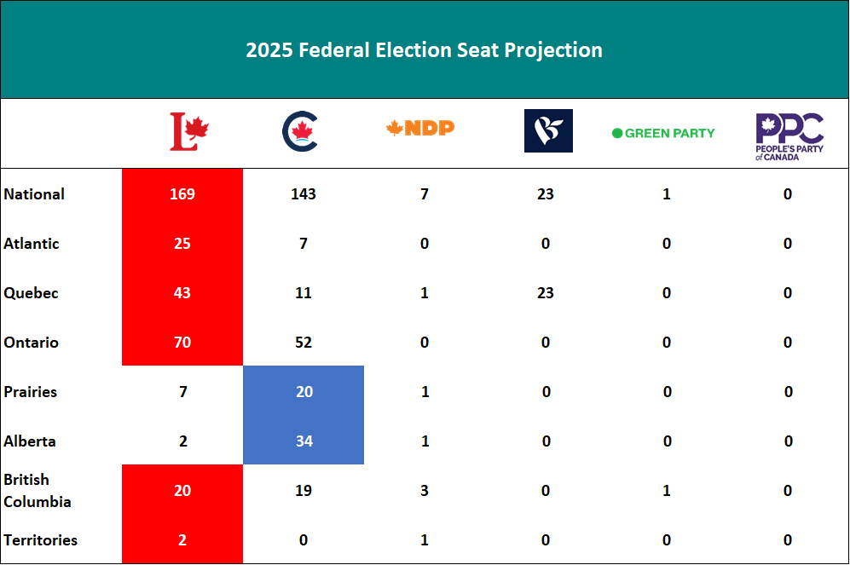Screen dimensions: 850x565
Task: Select the blue Prairies cell showing 20
Action: [x=304, y=390]
